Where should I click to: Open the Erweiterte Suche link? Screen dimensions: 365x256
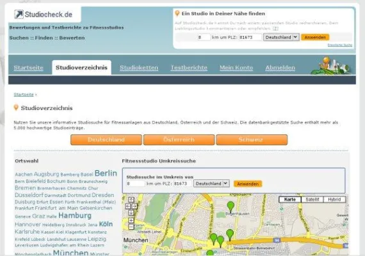click(340, 45)
